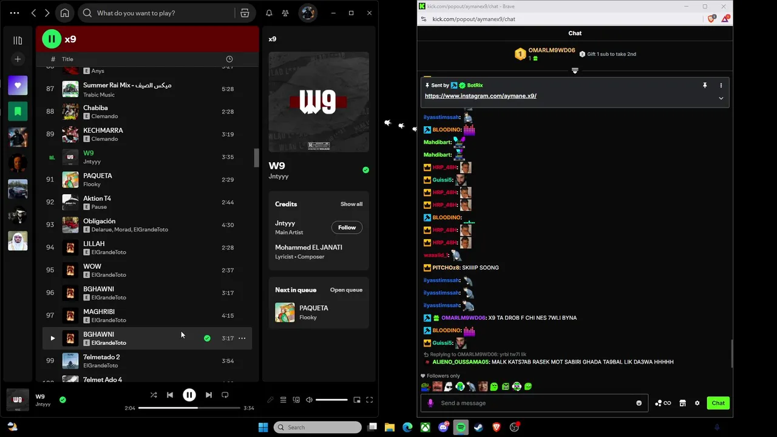777x437 pixels.
Task: Open queue link in Next in queue
Action: click(346, 290)
